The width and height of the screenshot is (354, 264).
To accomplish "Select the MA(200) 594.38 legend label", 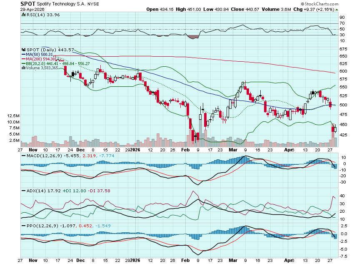I will [x=41, y=59].
